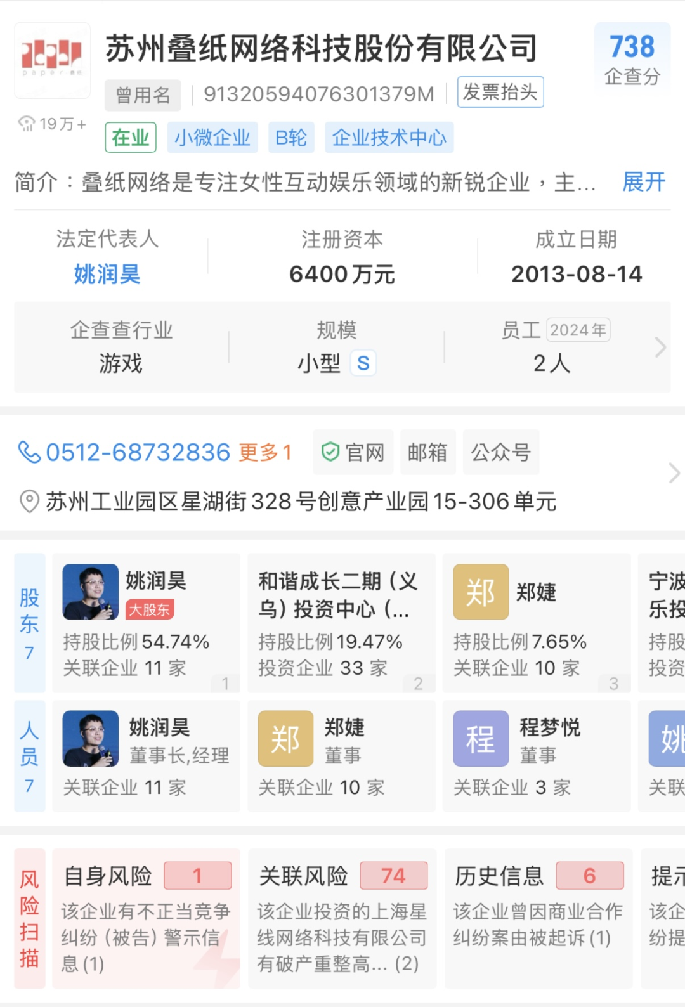This screenshot has width=685, height=1007.
Task: Select the 风险扫描 risk scan tab
Action: tap(30, 918)
